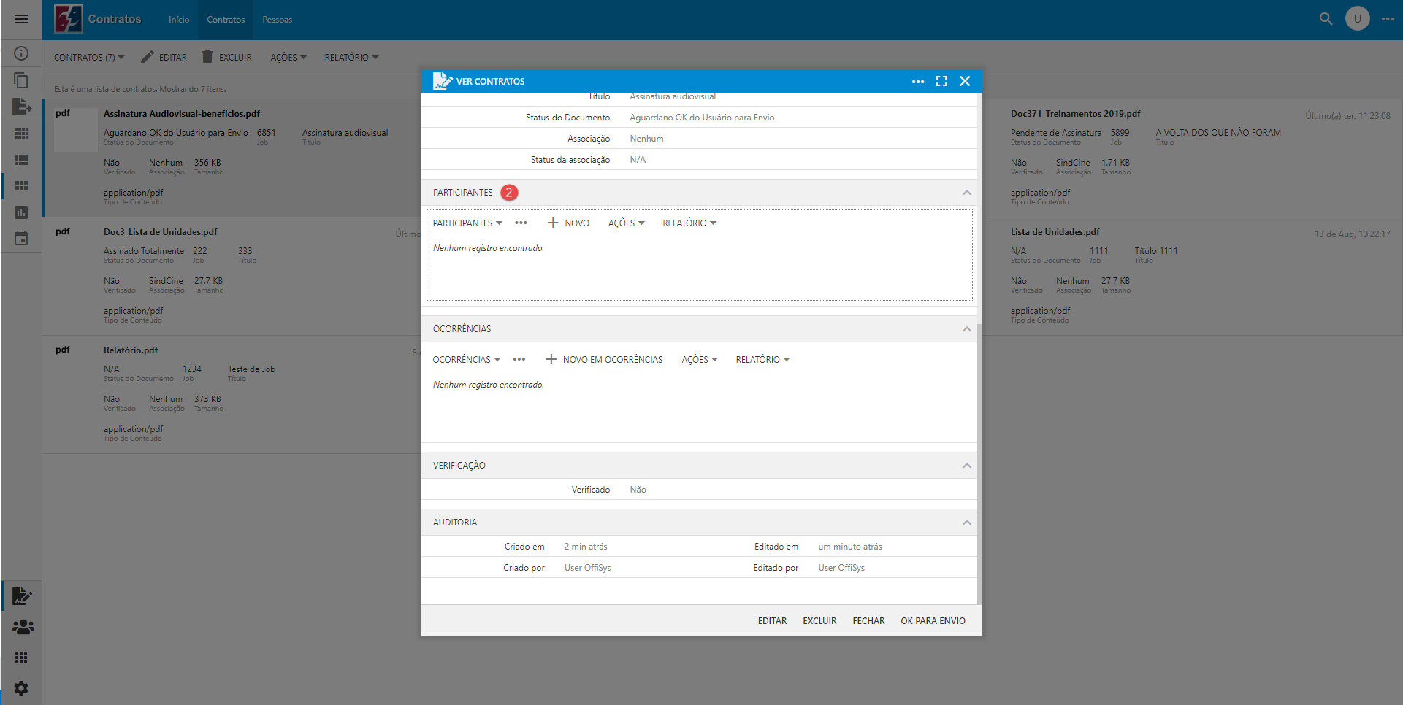Screen dimensions: 1403x705
Task: Open the Relatório.pdf contract card
Action: click(x=231, y=394)
